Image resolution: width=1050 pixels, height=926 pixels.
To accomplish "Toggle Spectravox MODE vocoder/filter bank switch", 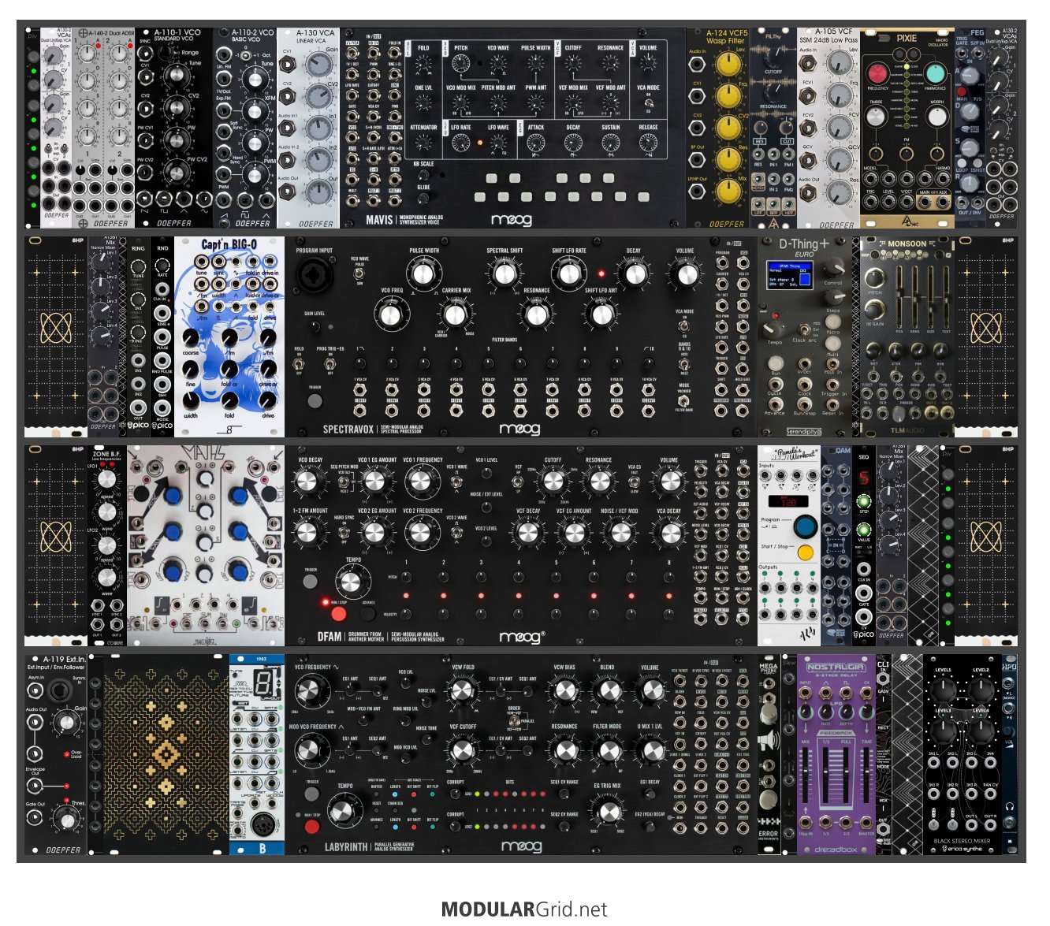I will (x=684, y=400).
